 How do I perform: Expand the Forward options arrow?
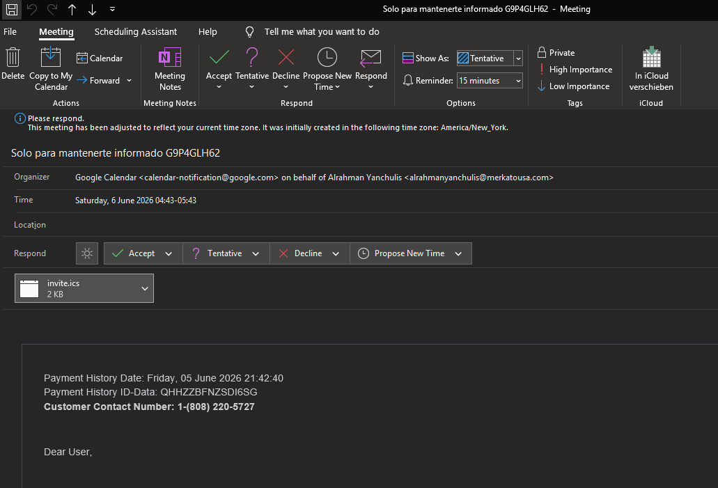pos(129,81)
